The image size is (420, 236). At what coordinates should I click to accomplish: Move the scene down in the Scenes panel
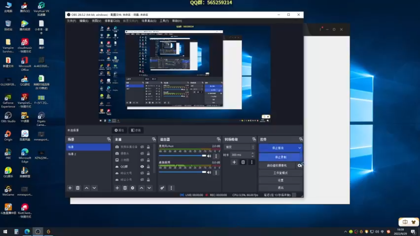pyautogui.click(x=94, y=188)
